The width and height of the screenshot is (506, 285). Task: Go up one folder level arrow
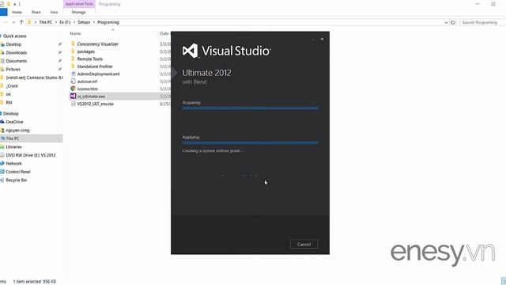point(21,22)
